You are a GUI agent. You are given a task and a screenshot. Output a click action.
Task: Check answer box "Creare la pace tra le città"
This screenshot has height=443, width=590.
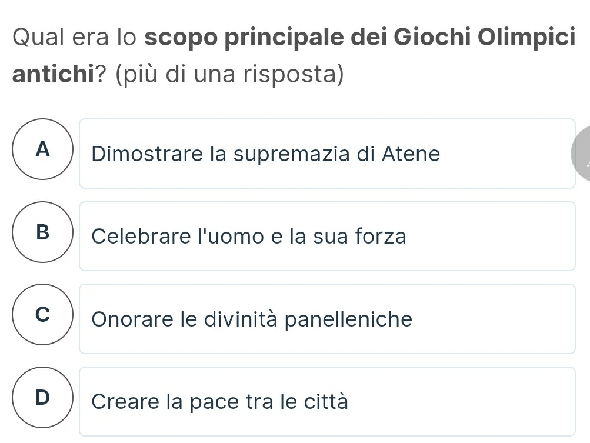[327, 401]
